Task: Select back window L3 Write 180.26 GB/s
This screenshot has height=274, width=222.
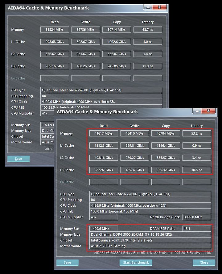Action: coord(86,66)
